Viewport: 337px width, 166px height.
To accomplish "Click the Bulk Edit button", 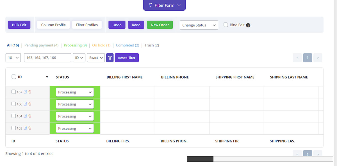I will [x=19, y=25].
